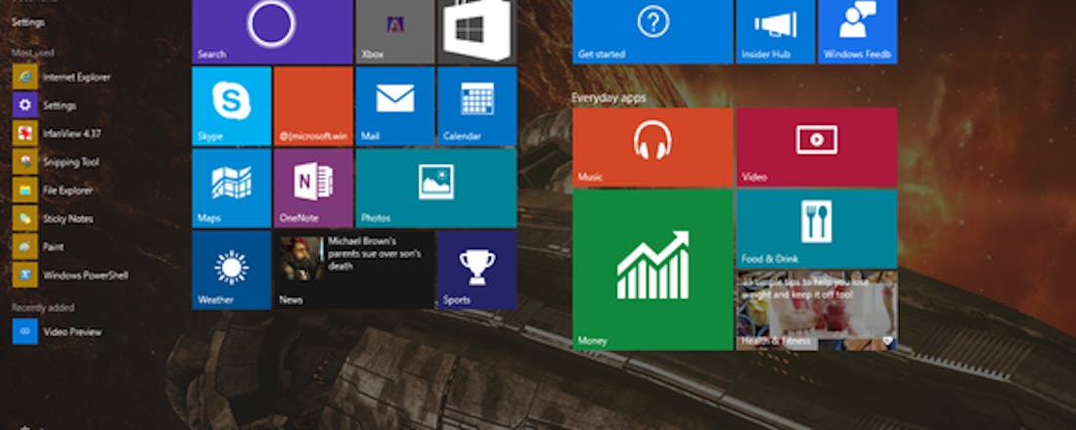This screenshot has height=430, width=1076.
Task: Launch the Mail app tile
Action: 394,106
